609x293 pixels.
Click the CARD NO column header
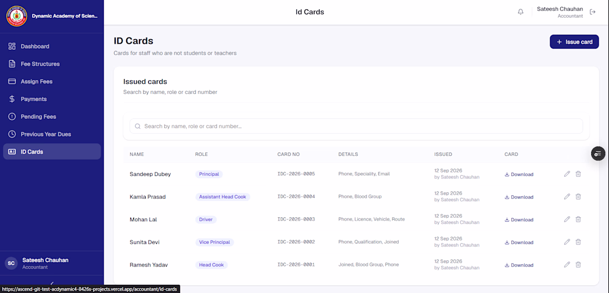click(288, 154)
